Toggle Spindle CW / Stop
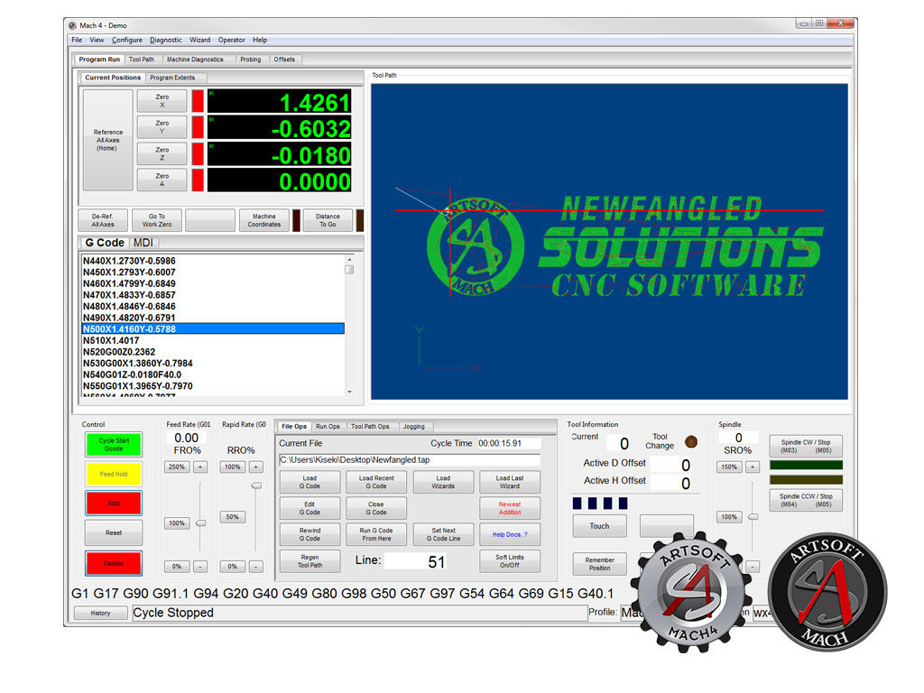Viewport: 924px width, 693px height. pyautogui.click(x=806, y=446)
